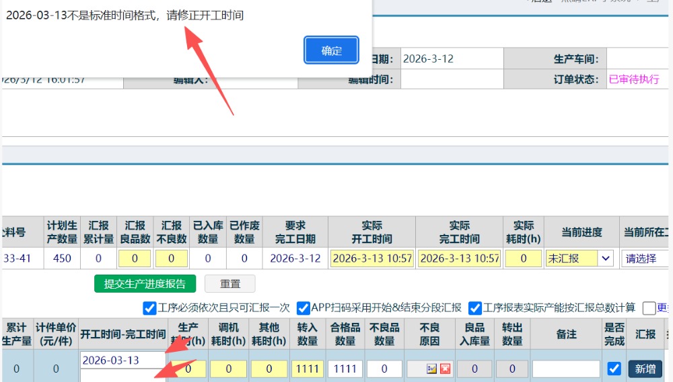Toggle 工序必须依次且只可汇报一次 checkbox

click(x=149, y=308)
